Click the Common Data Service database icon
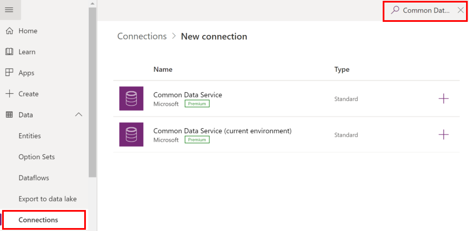 point(131,98)
